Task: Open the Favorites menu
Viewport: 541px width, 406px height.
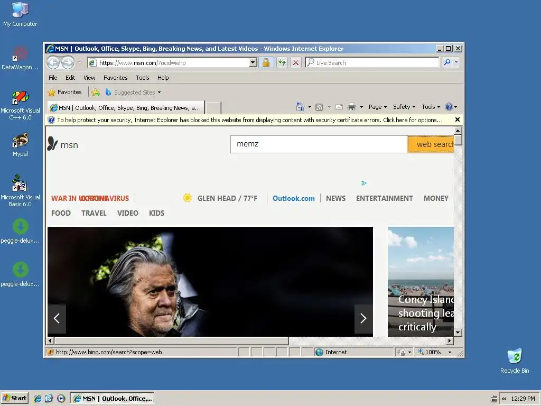Action: point(115,78)
